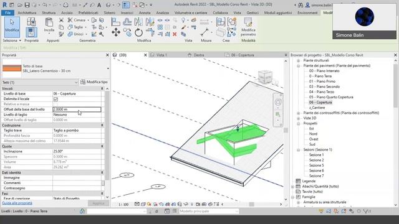Switch to the Vista 1 view tab

pyautogui.click(x=162, y=55)
